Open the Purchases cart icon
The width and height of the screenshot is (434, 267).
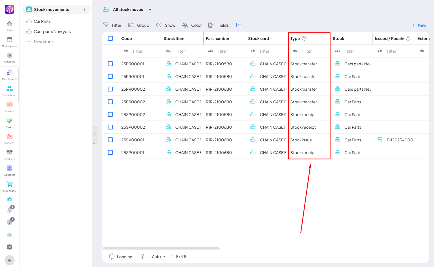point(9,185)
